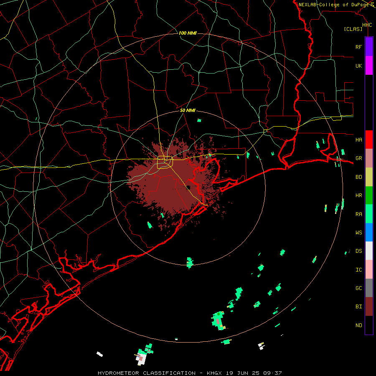
Task: Click the 50 NMI range ring label
Action: point(188,110)
